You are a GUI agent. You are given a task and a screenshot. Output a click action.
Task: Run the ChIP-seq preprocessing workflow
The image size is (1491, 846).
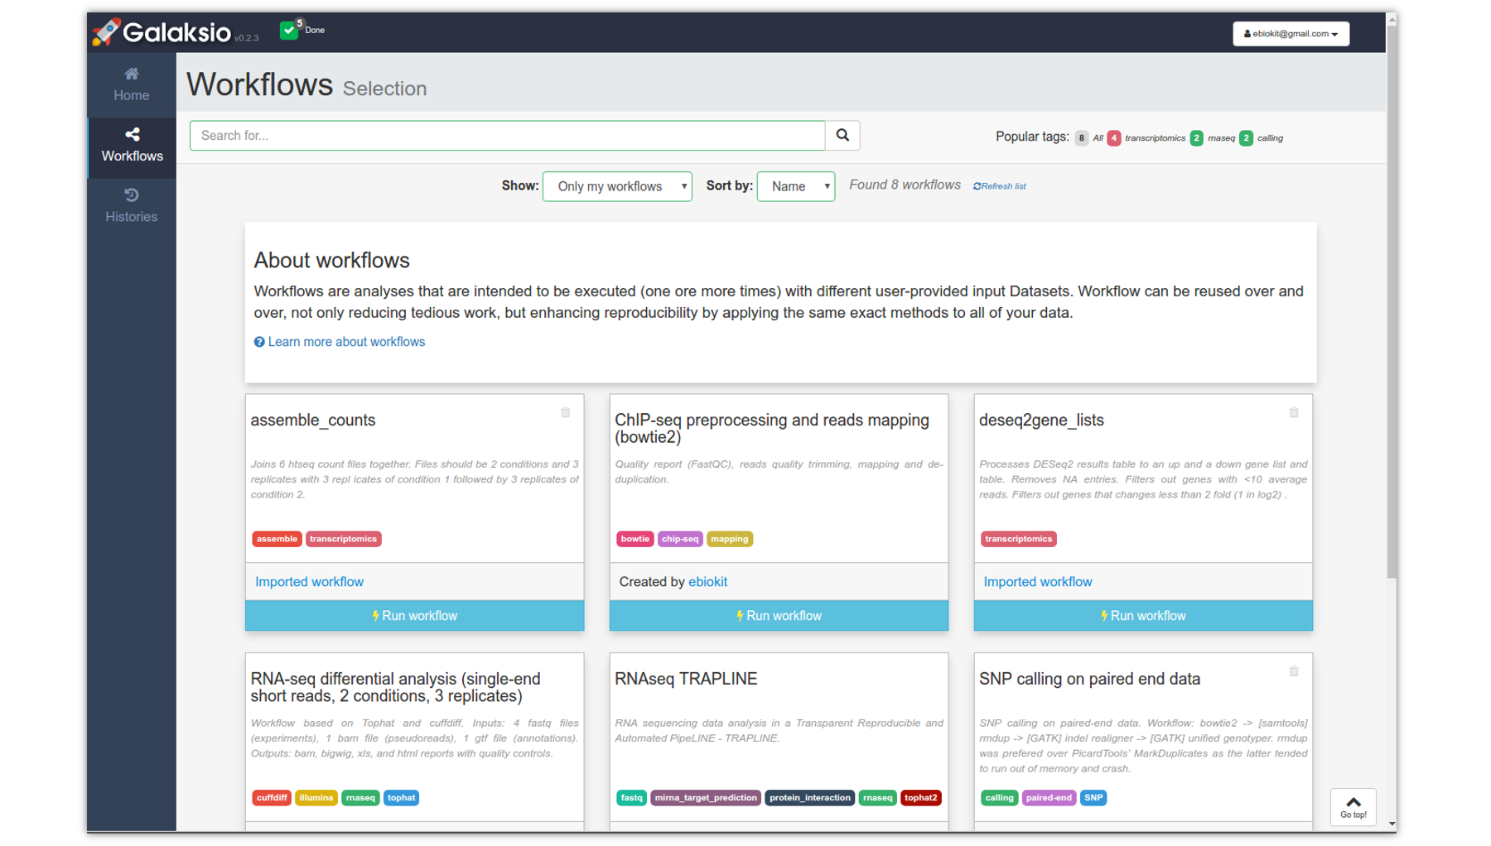pos(779,616)
